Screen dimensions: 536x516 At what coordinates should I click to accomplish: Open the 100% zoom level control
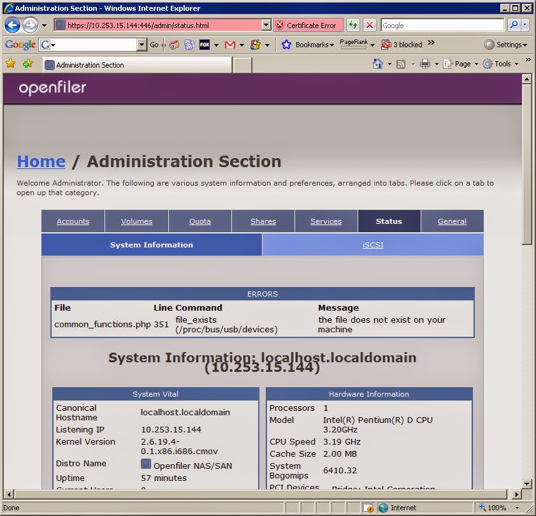[499, 508]
